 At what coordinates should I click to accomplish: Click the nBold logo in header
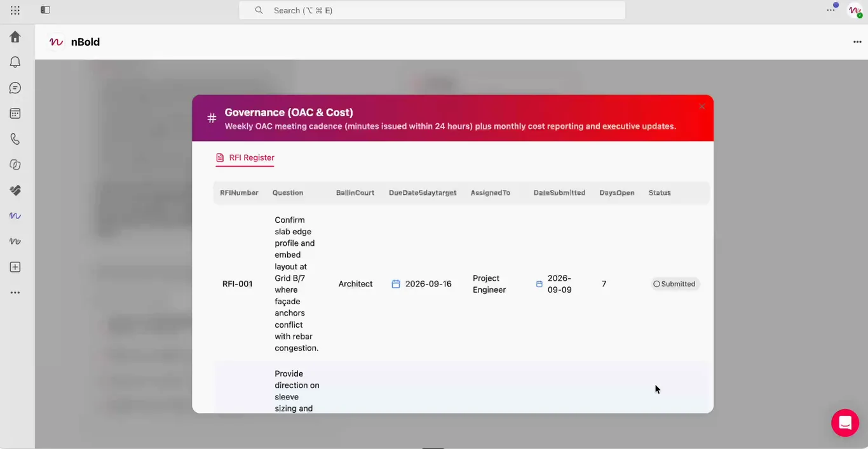coord(57,42)
